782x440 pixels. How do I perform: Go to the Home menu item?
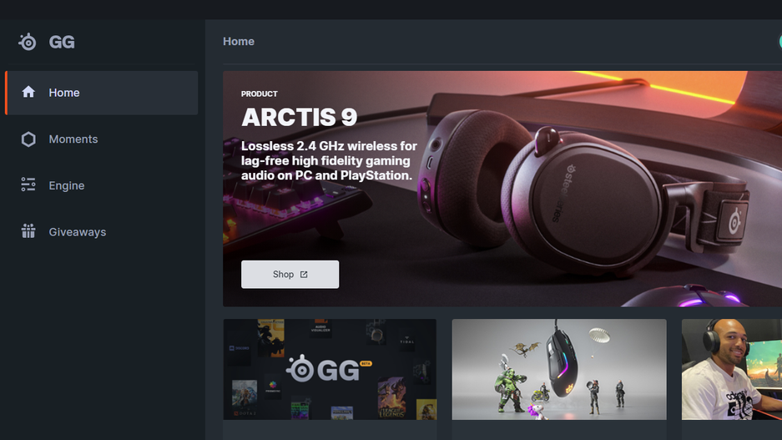point(102,93)
